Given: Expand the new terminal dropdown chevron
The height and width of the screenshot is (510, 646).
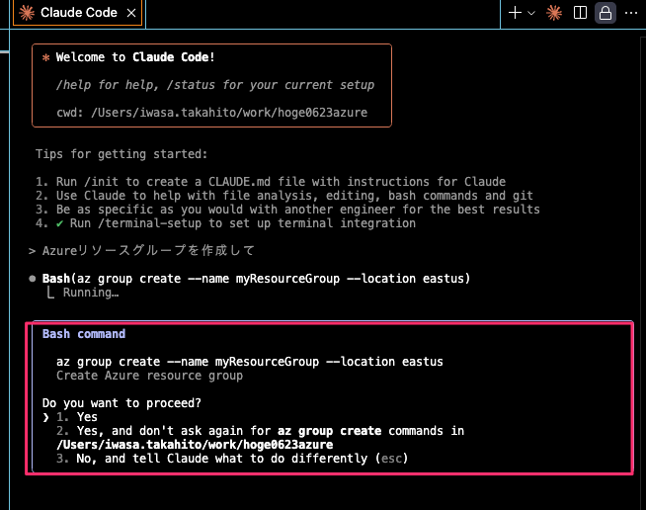Looking at the screenshot, I should click(531, 13).
